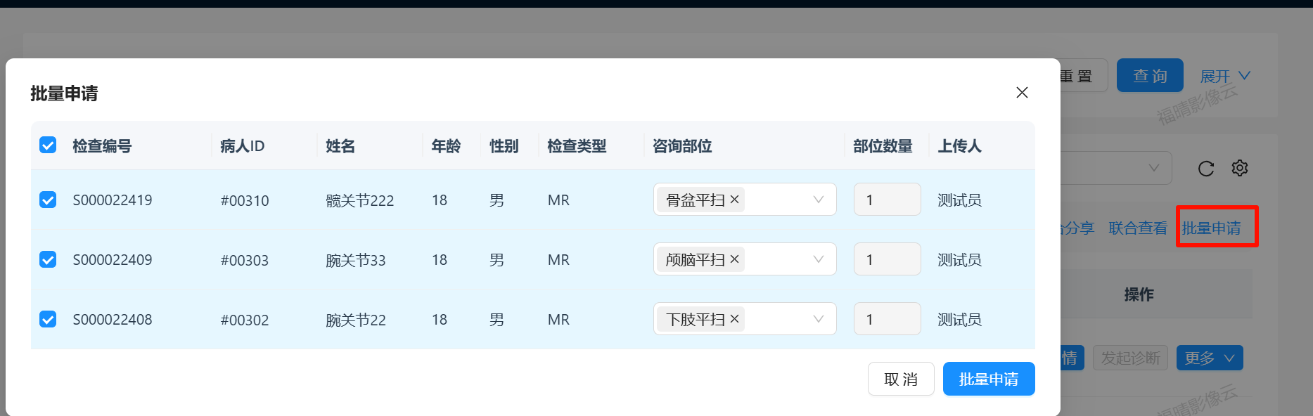Remove the 下肢平扫 tag

click(735, 319)
